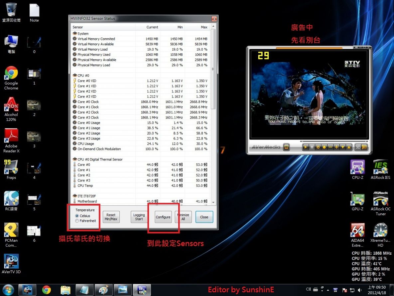Select the PCMan desktop shortcut
This screenshot has width=394, height=296.
11,235
